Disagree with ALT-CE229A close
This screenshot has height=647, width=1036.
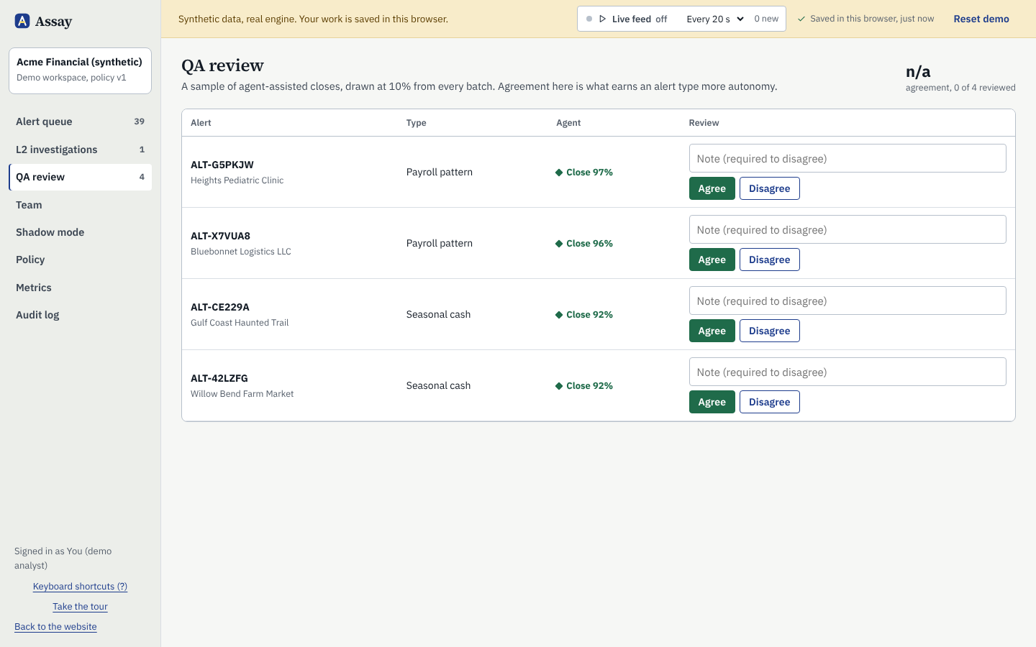(x=770, y=331)
